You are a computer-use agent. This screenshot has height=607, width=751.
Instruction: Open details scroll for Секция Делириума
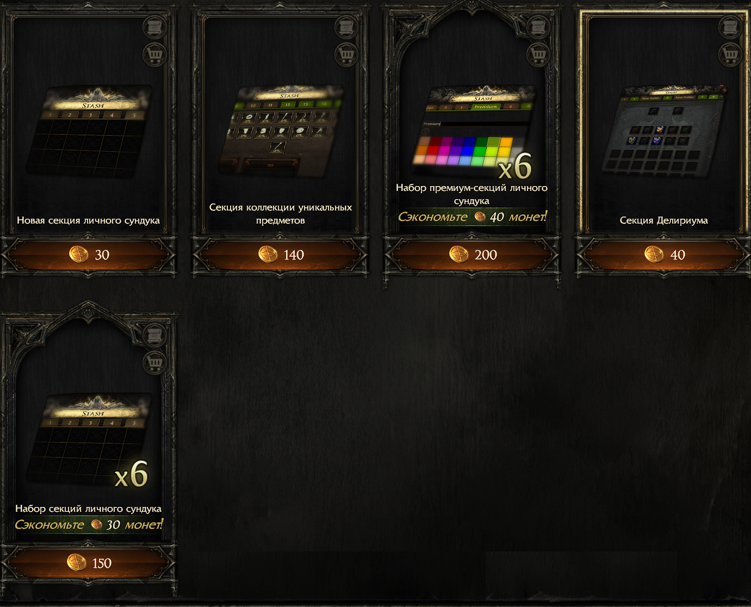point(730,27)
